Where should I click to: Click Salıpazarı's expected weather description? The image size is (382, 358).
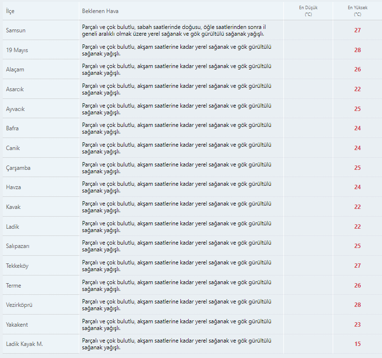pos(176,246)
